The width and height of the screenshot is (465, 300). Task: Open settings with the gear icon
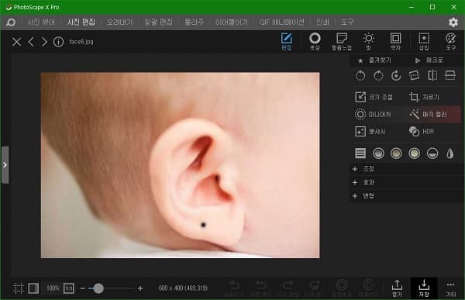(x=453, y=22)
